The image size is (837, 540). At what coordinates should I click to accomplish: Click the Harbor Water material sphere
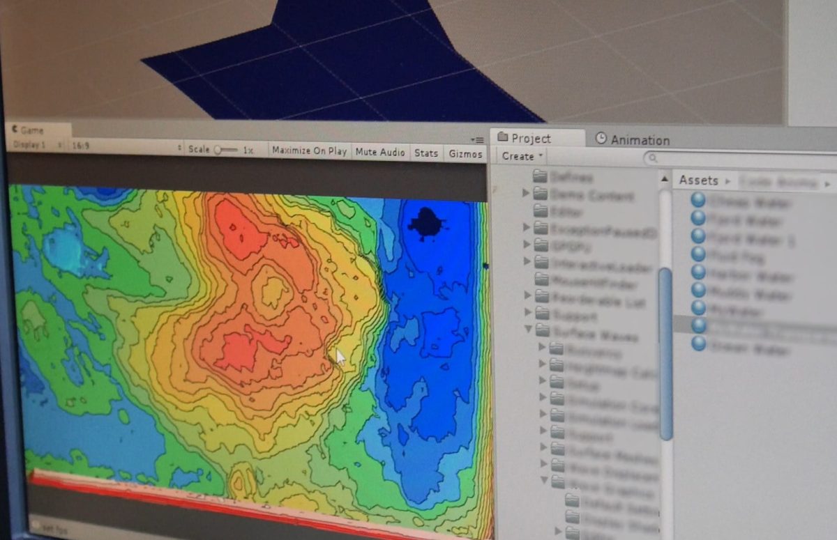tap(699, 272)
